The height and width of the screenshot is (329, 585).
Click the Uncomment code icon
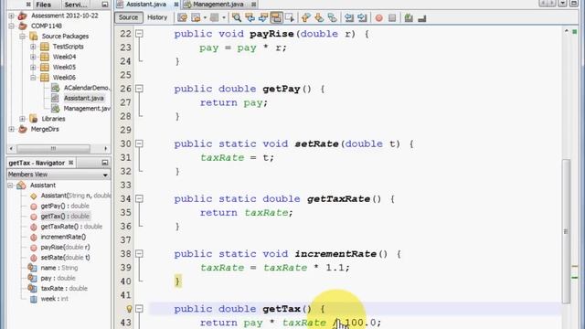pyautogui.click(x=422, y=17)
